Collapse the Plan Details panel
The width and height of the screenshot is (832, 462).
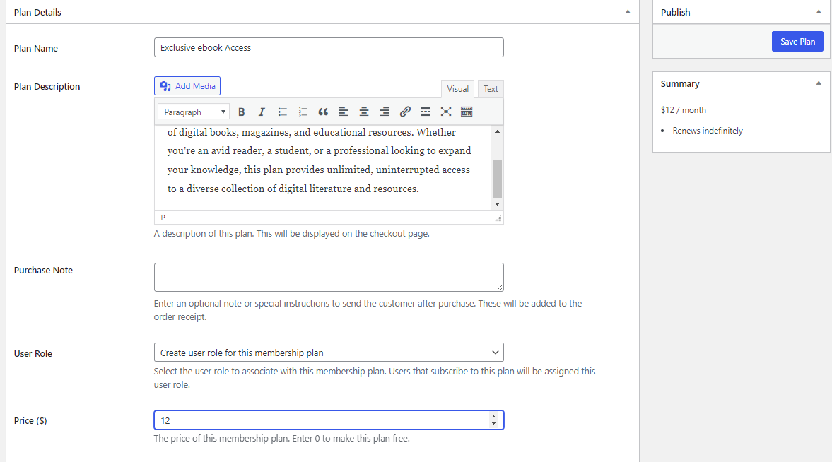[x=628, y=12]
